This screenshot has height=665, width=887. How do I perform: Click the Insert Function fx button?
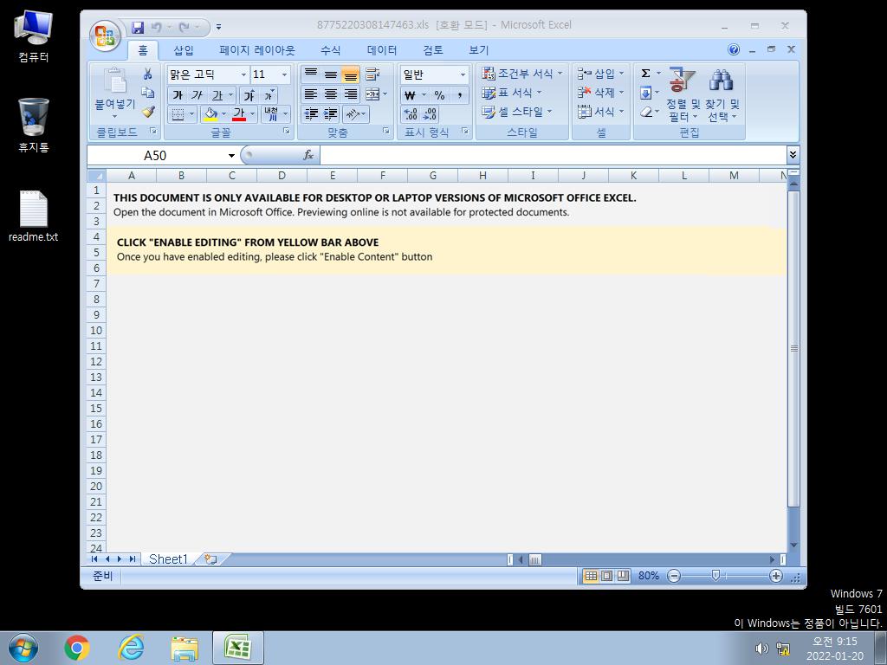pyautogui.click(x=308, y=155)
